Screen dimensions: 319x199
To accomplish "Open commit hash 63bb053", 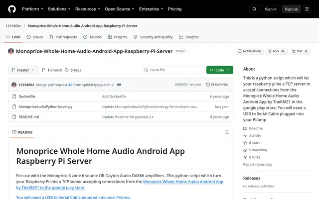I will pos(181,85).
